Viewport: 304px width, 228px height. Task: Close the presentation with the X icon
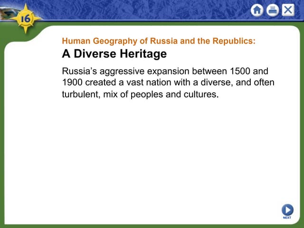(288, 10)
